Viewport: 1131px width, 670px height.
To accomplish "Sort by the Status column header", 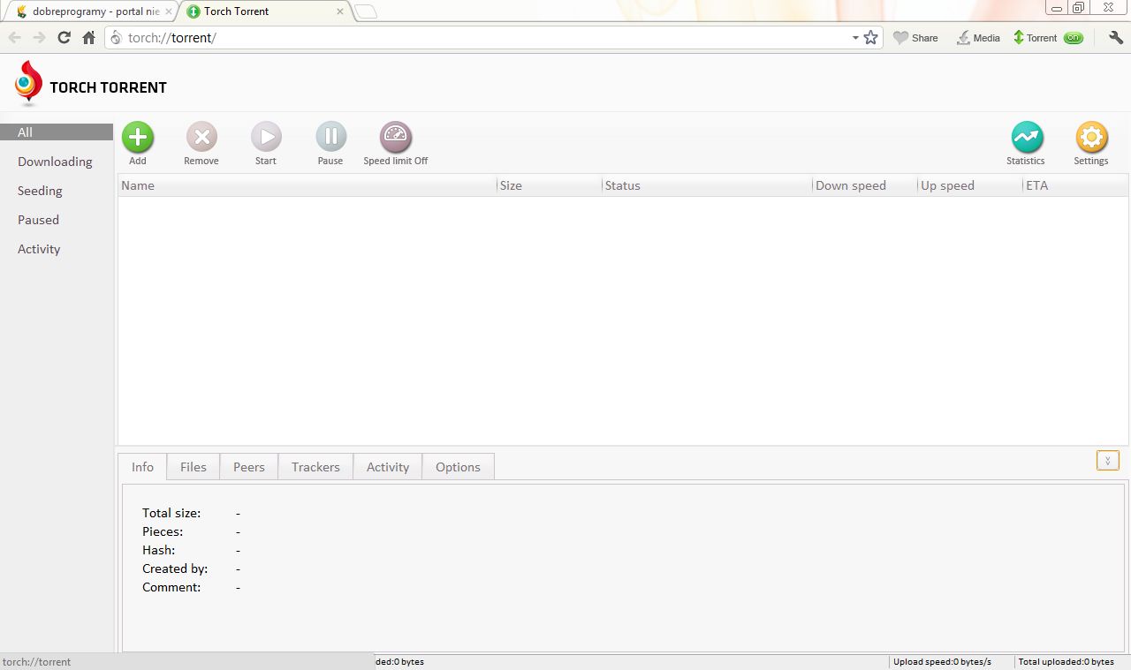I will tap(707, 185).
